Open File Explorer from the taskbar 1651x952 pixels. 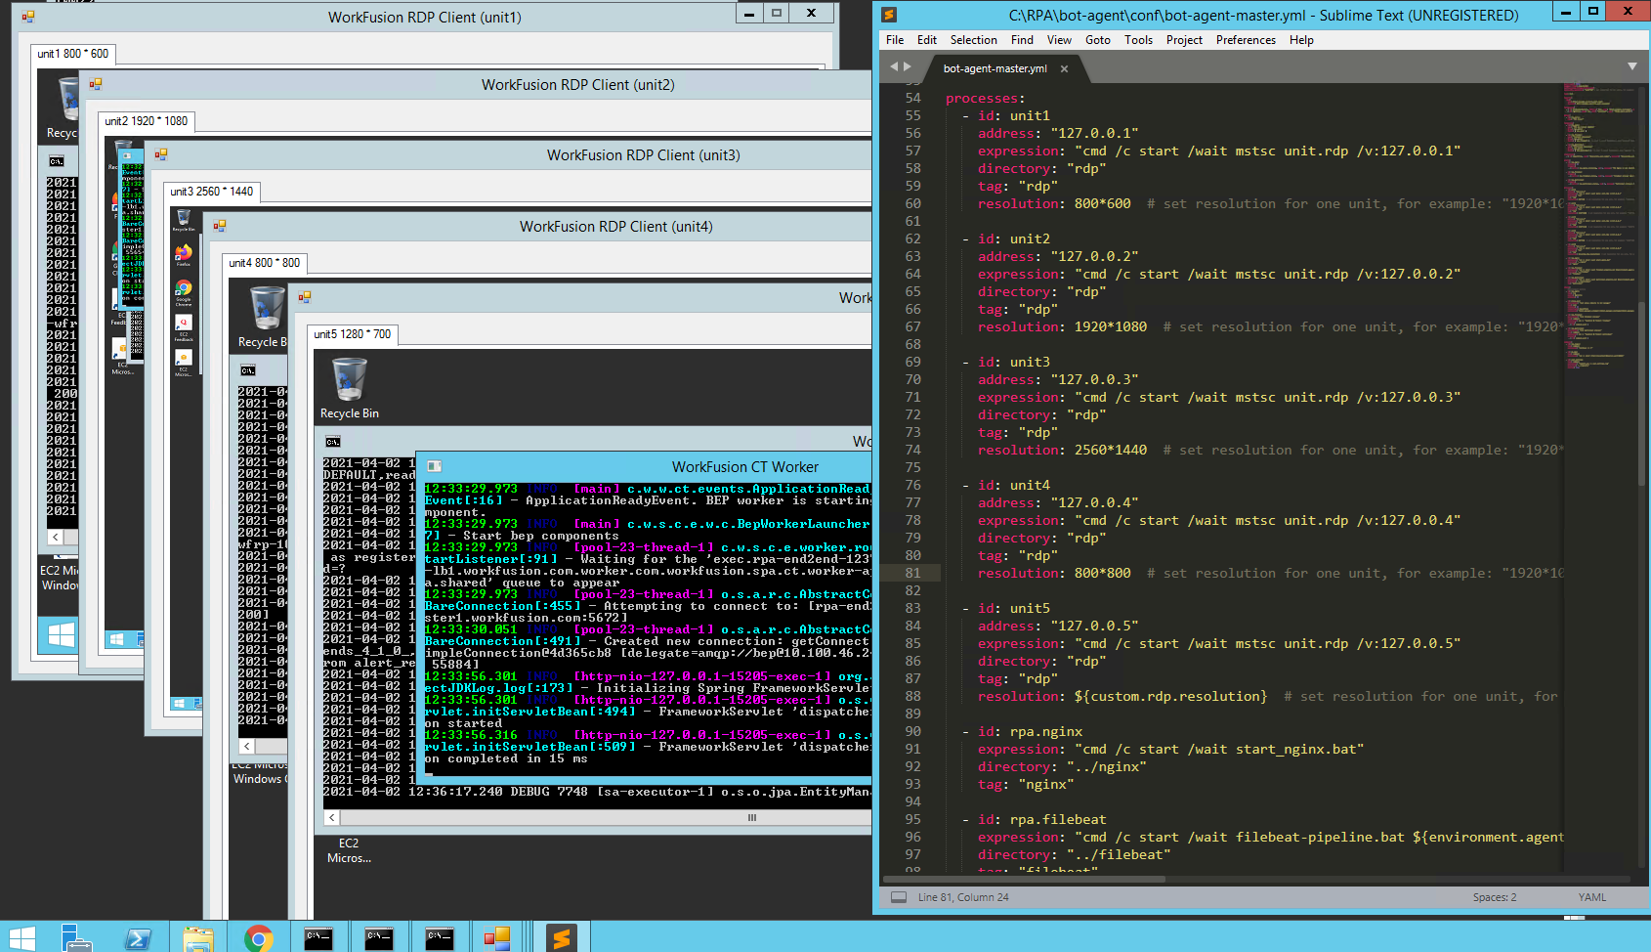(198, 938)
